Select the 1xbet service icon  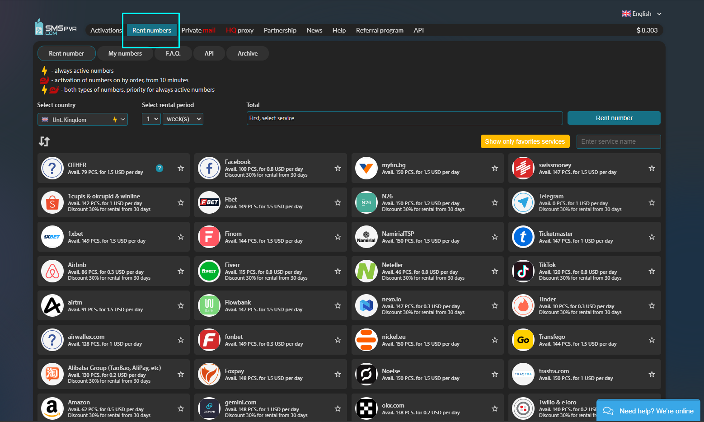pyautogui.click(x=52, y=237)
